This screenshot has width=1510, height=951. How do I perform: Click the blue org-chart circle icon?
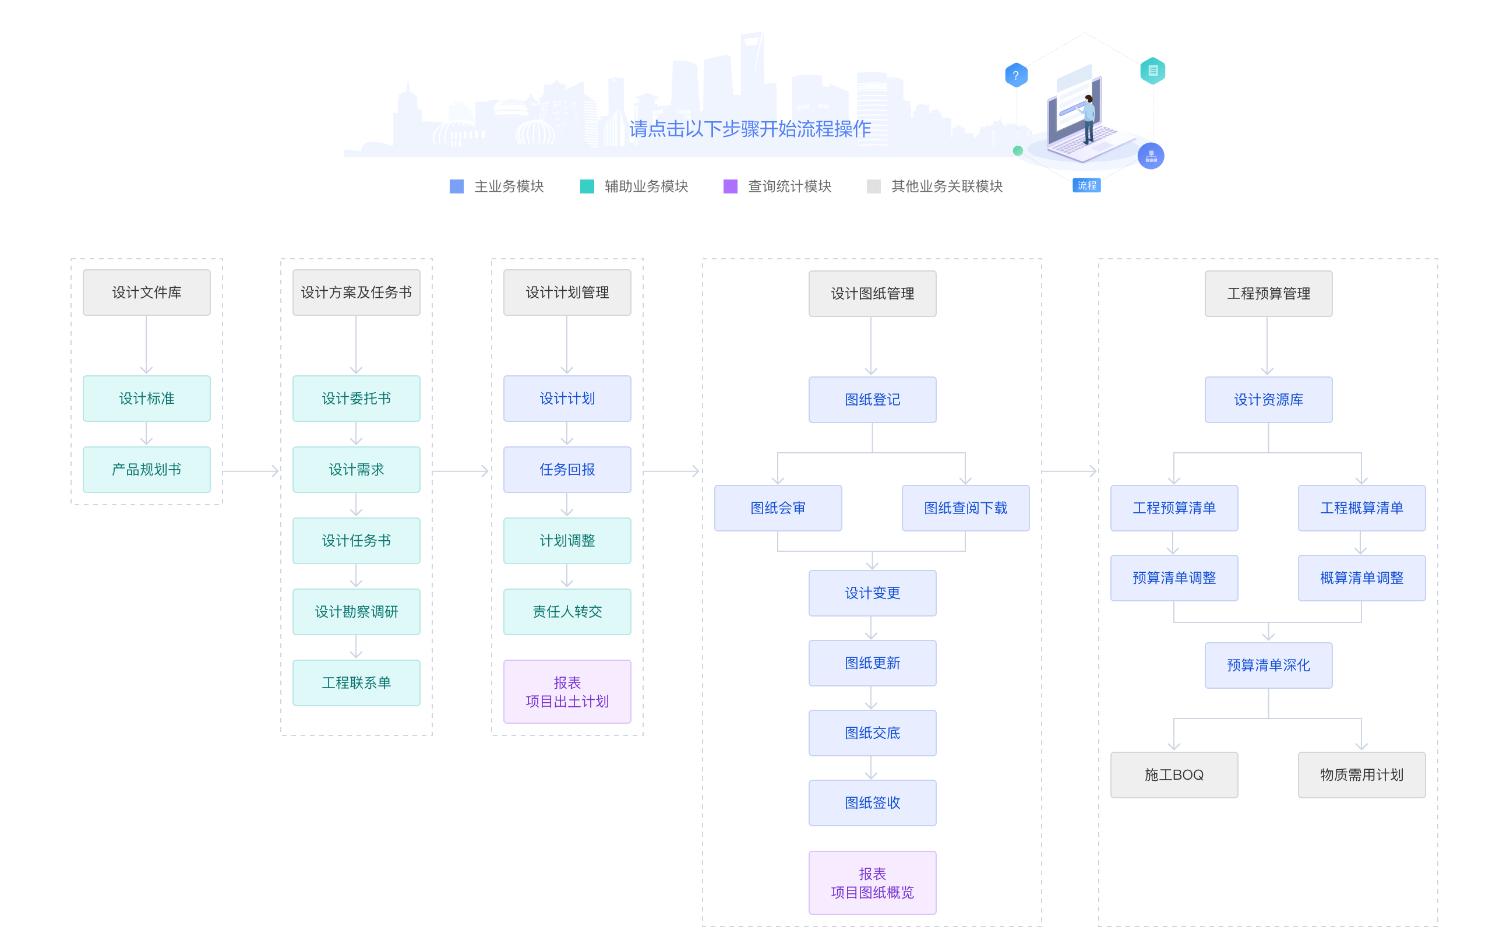point(1150,156)
